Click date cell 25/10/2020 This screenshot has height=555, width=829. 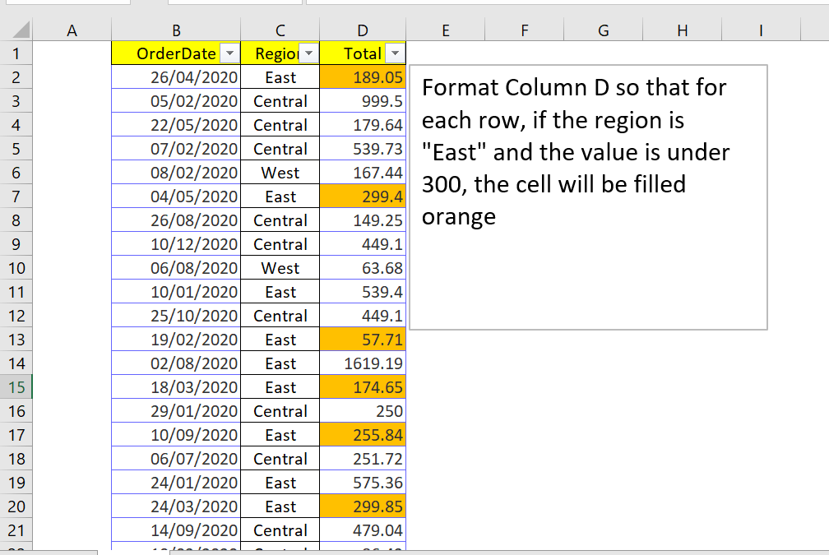pyautogui.click(x=176, y=316)
